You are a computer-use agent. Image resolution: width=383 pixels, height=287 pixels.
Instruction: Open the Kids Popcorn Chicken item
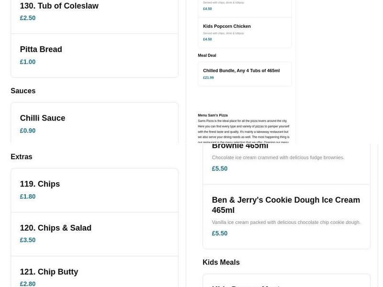(x=227, y=26)
